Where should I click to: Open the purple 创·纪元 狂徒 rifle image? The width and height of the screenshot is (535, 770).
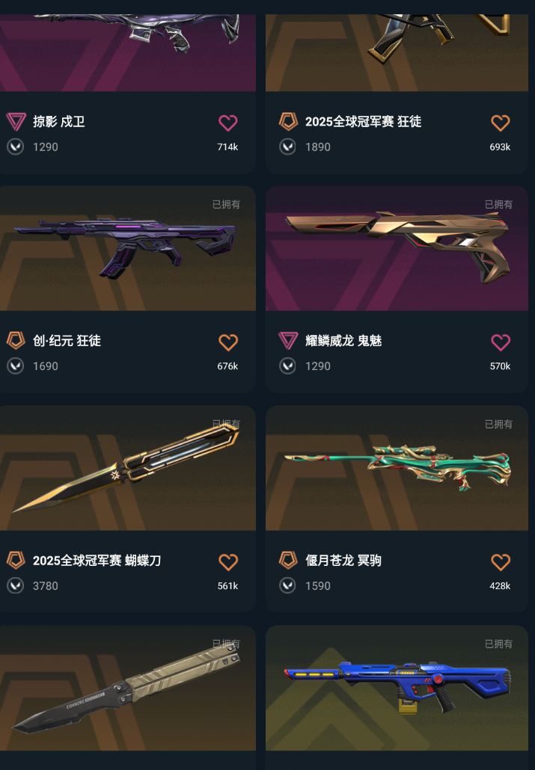click(128, 248)
